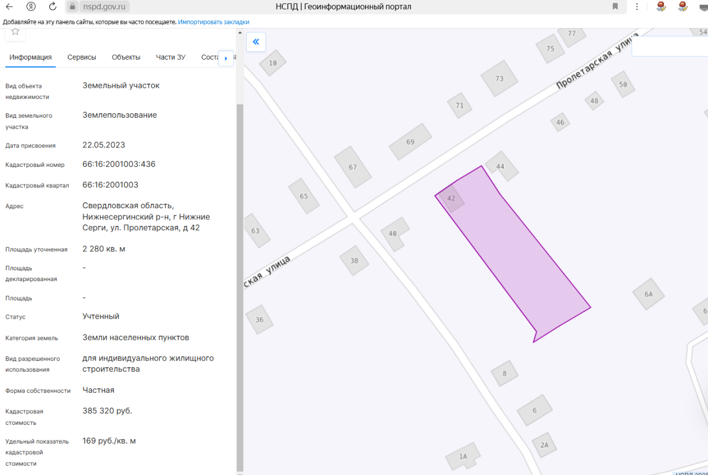708x475 pixels.
Task: Switch to the Сервисы tab
Action: tap(82, 57)
